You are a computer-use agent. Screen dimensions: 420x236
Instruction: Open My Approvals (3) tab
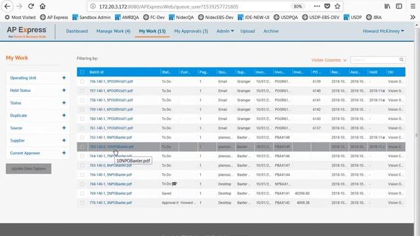point(191,31)
